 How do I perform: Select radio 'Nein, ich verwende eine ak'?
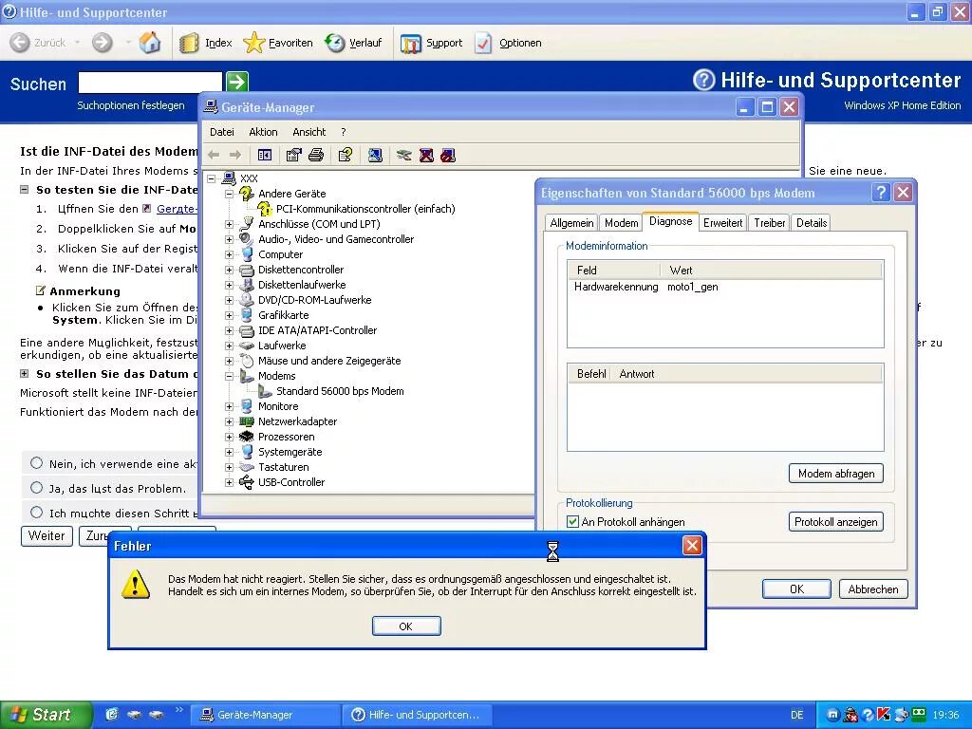(37, 463)
